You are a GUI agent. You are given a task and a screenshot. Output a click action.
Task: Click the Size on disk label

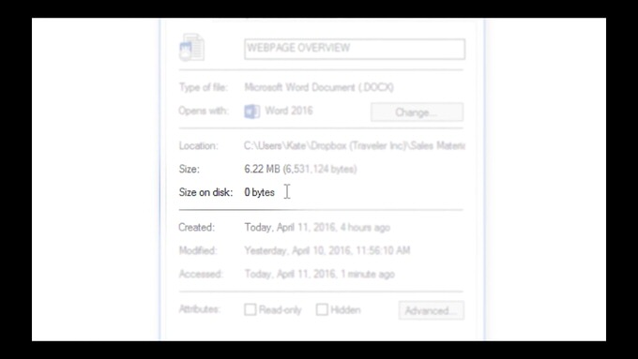click(x=205, y=192)
